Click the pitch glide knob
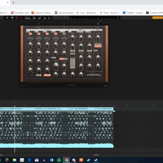This screenshot has height=163, width=163. [98, 57]
